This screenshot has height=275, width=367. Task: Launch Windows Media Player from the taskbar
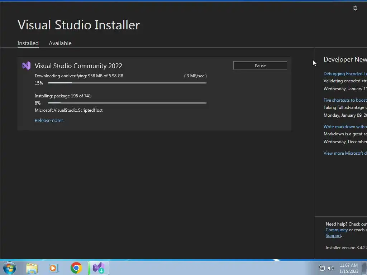tap(53, 268)
